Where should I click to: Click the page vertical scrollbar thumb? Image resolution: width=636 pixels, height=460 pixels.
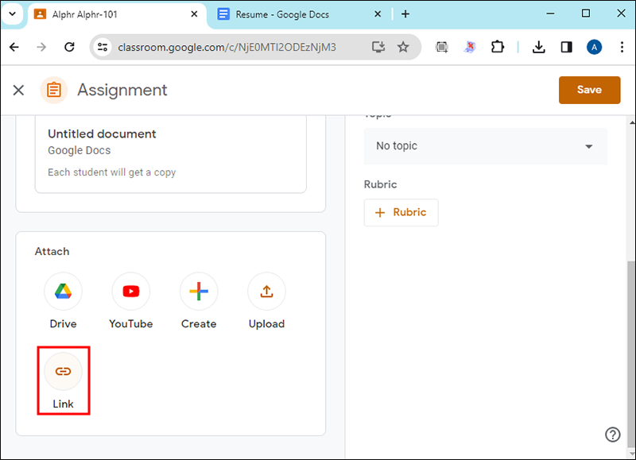point(631,353)
